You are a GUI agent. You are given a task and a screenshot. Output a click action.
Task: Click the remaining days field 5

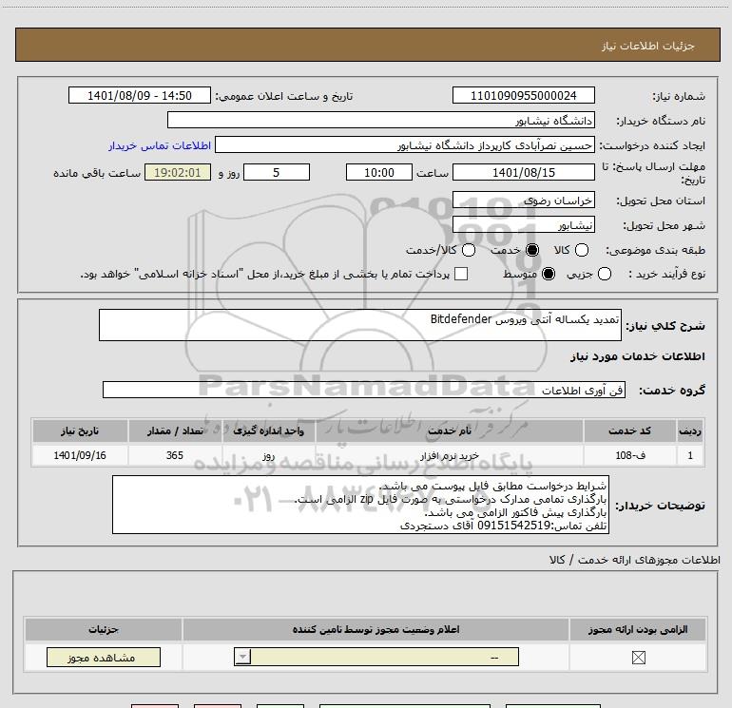[x=277, y=172]
